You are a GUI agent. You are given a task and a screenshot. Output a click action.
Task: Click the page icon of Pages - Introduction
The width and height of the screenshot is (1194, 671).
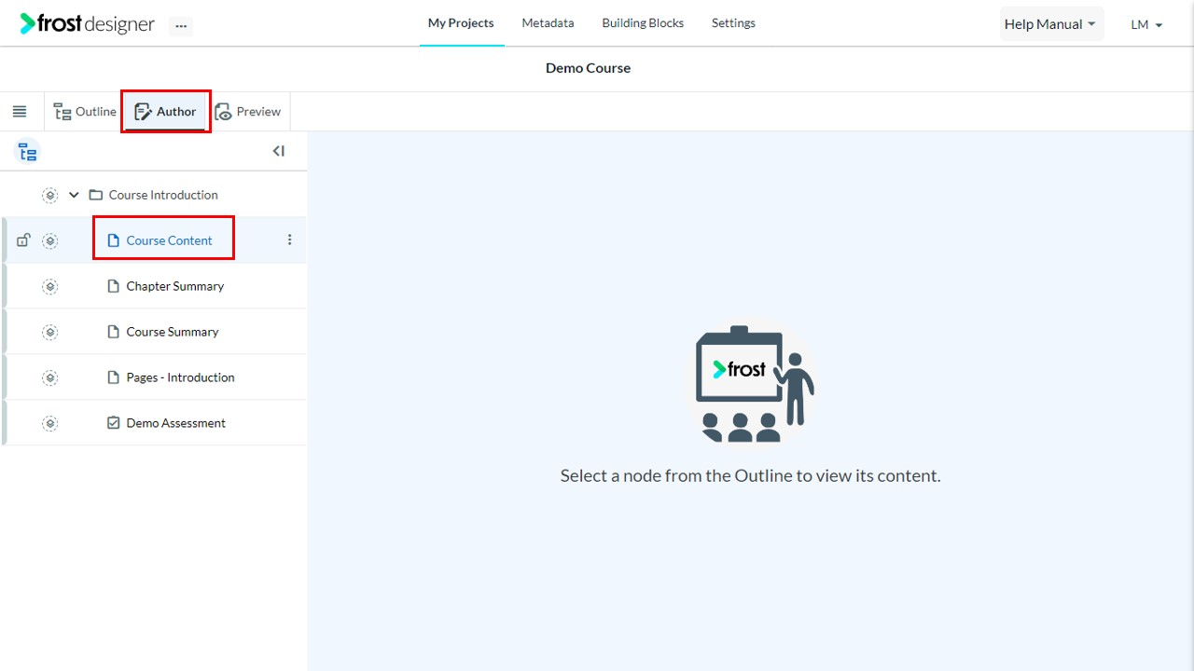point(114,377)
